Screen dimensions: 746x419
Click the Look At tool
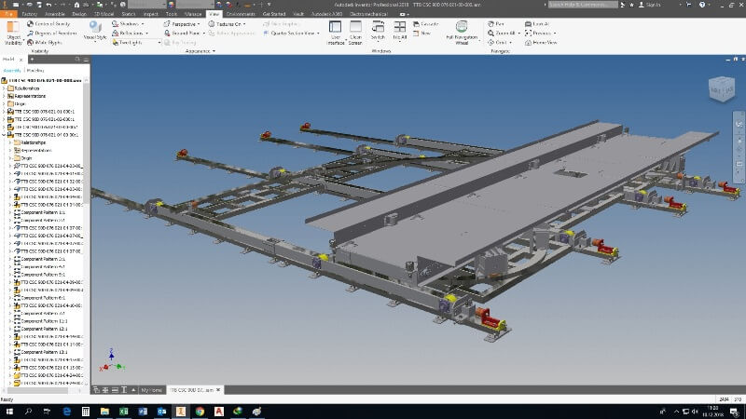pos(537,24)
